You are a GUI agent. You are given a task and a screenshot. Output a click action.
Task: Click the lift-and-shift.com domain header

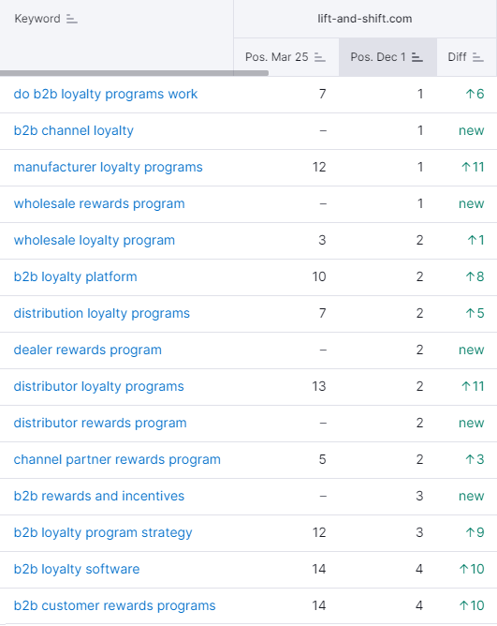click(x=365, y=19)
